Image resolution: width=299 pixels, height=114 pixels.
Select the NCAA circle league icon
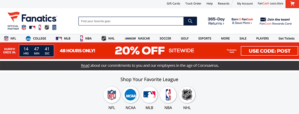pyautogui.click(x=131, y=95)
